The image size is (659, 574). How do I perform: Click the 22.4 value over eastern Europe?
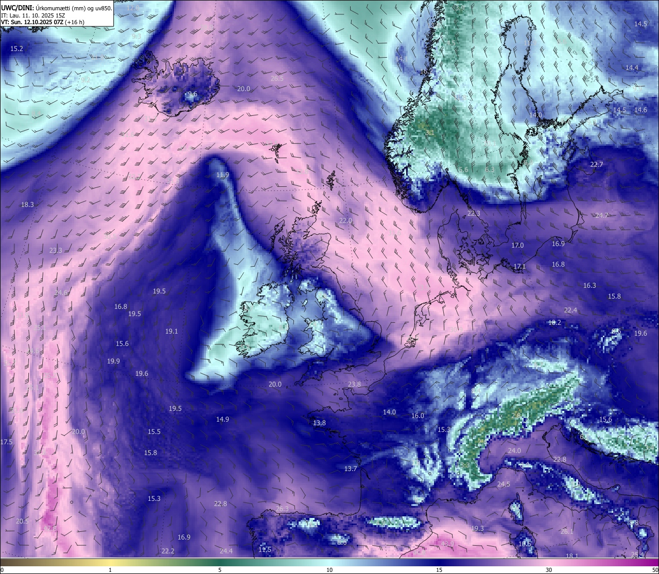click(x=570, y=310)
